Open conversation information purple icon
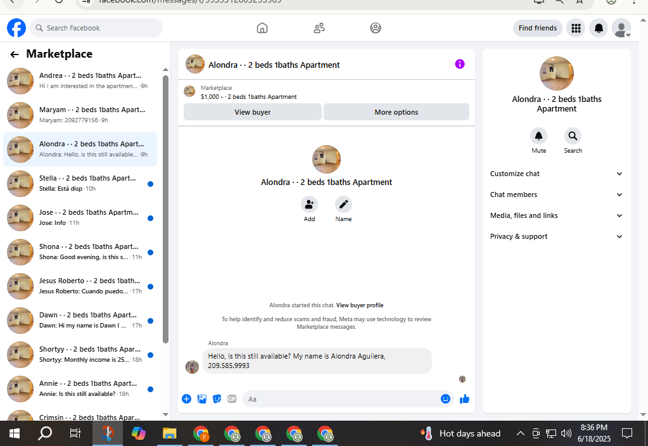 pyautogui.click(x=459, y=64)
